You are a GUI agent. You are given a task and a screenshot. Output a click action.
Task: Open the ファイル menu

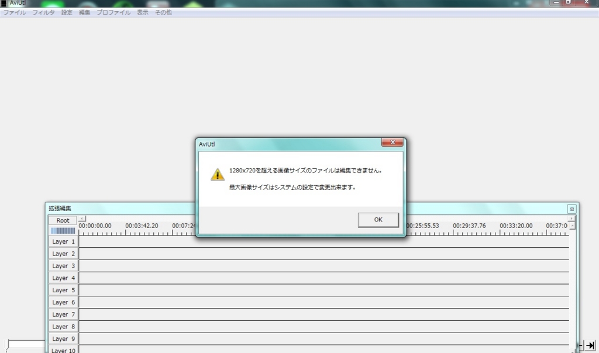click(13, 12)
